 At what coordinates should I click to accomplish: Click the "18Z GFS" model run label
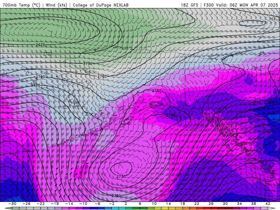click(x=189, y=5)
